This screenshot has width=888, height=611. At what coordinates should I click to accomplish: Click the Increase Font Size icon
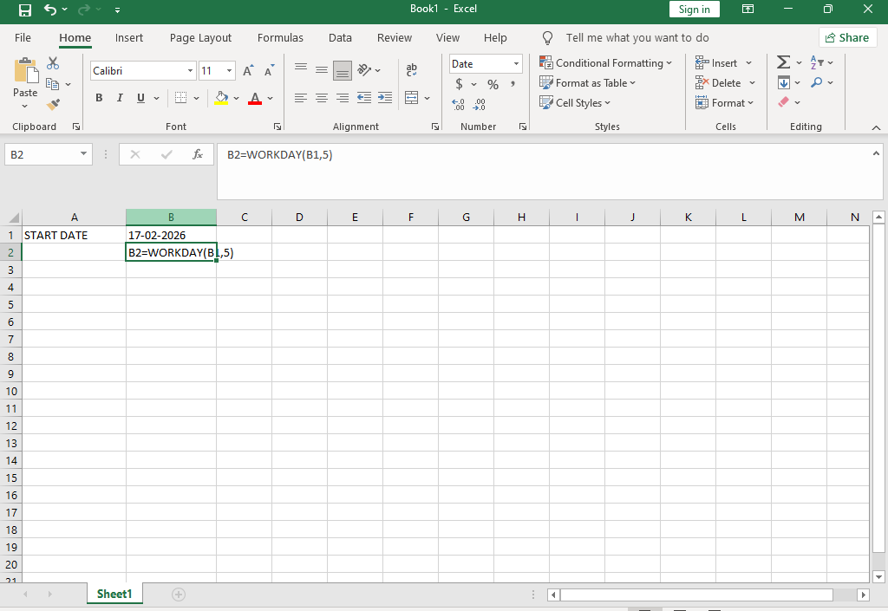pos(248,71)
